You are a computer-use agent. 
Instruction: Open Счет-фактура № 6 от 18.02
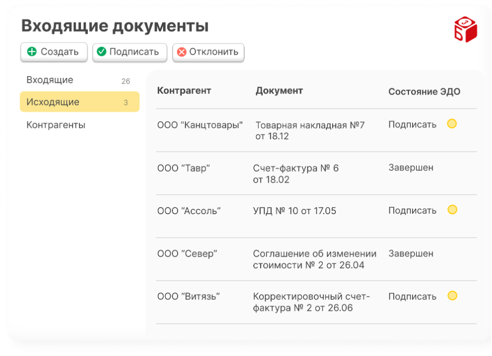[x=295, y=174]
